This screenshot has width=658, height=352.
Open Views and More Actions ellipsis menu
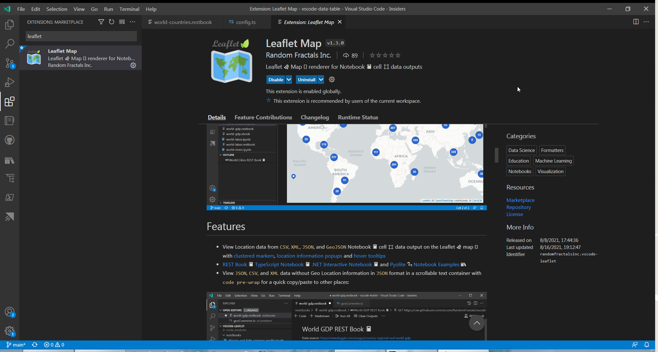coord(132,22)
